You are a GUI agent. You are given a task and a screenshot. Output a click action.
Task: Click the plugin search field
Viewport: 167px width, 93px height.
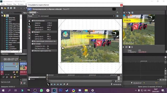coord(13,13)
